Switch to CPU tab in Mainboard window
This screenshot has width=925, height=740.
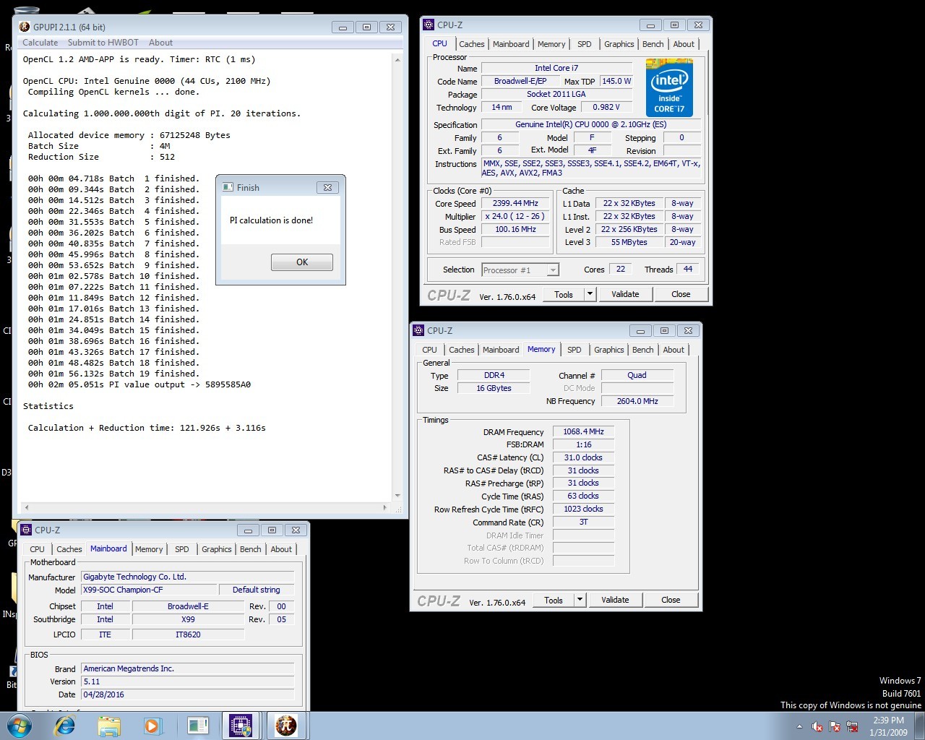[38, 549]
